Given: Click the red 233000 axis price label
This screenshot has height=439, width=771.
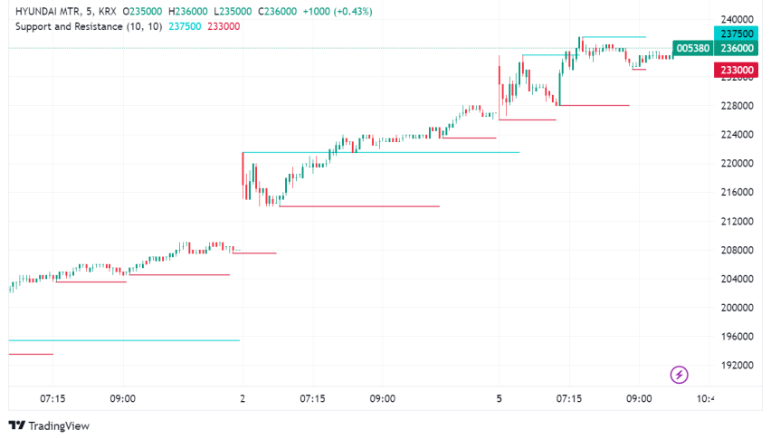Looking at the screenshot, I should pyautogui.click(x=735, y=70).
